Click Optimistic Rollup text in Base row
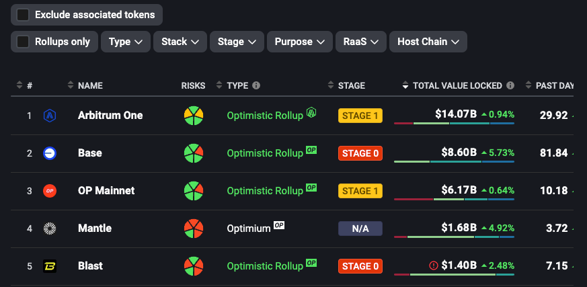The image size is (587, 287). pos(265,153)
